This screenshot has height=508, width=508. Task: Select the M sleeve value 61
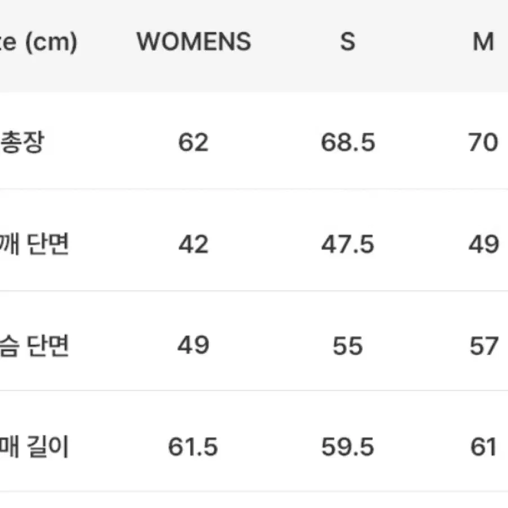coord(483,447)
